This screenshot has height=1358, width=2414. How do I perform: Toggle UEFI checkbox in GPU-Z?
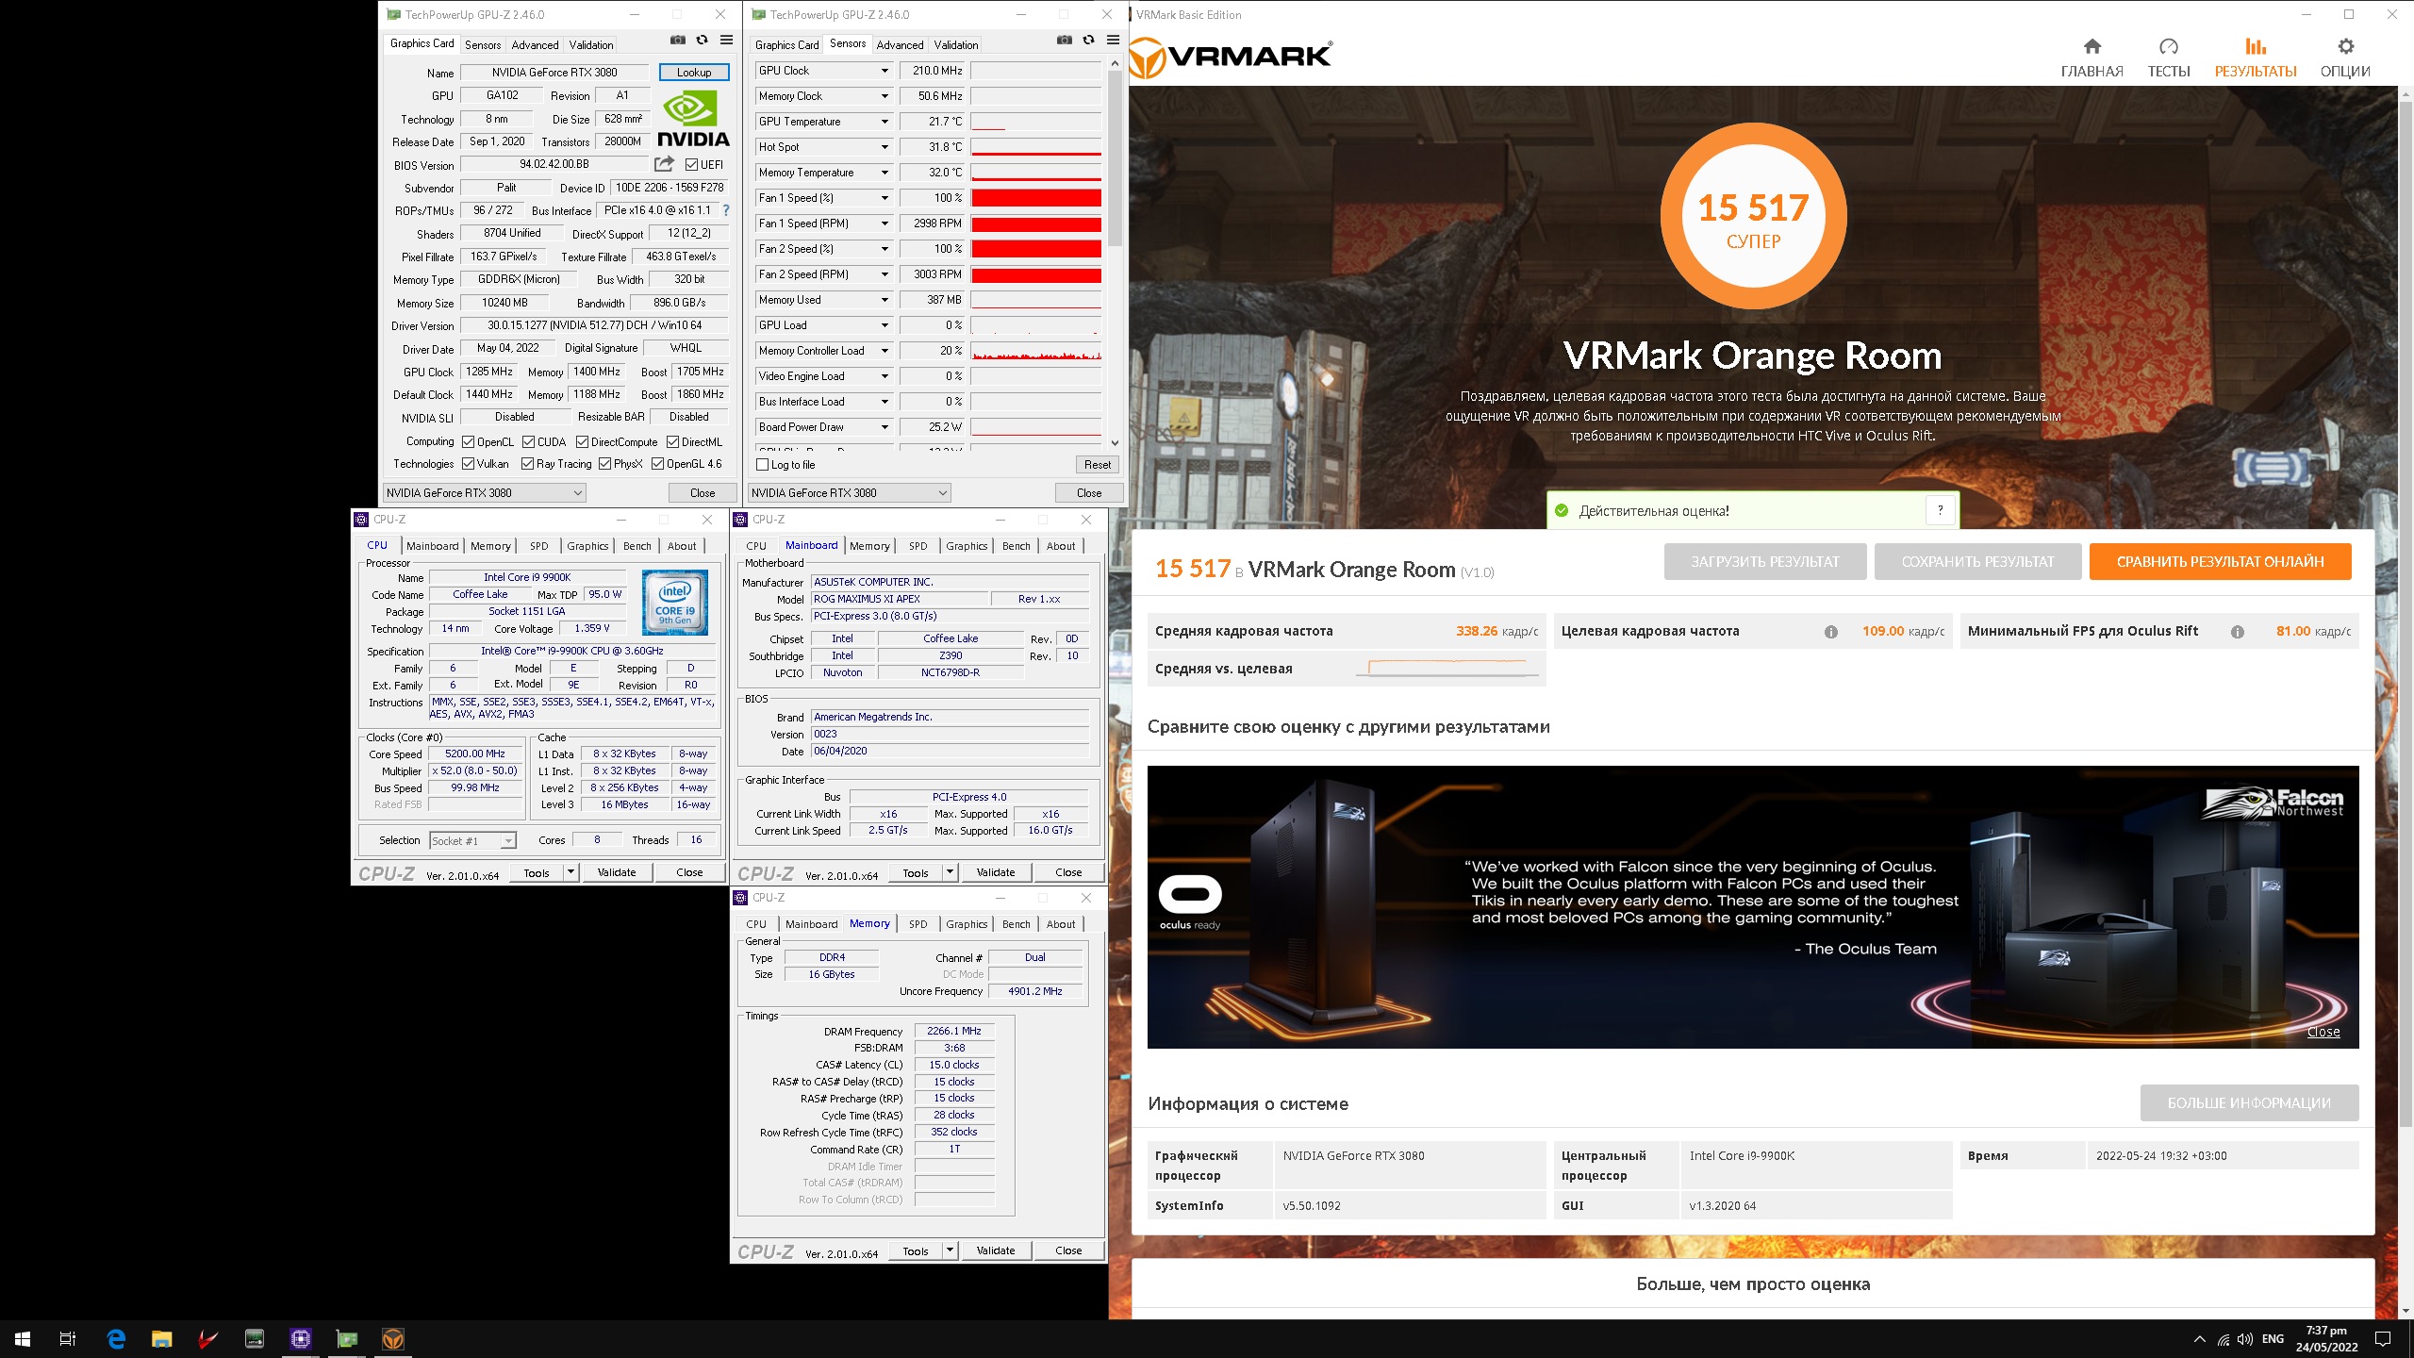pyautogui.click(x=691, y=164)
